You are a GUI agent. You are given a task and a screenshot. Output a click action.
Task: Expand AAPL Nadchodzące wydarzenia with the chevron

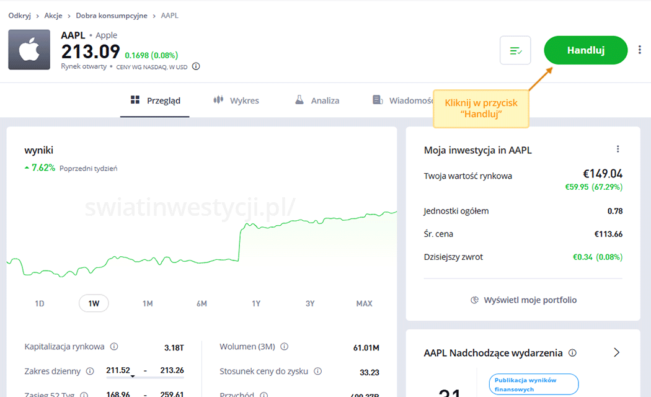click(616, 352)
